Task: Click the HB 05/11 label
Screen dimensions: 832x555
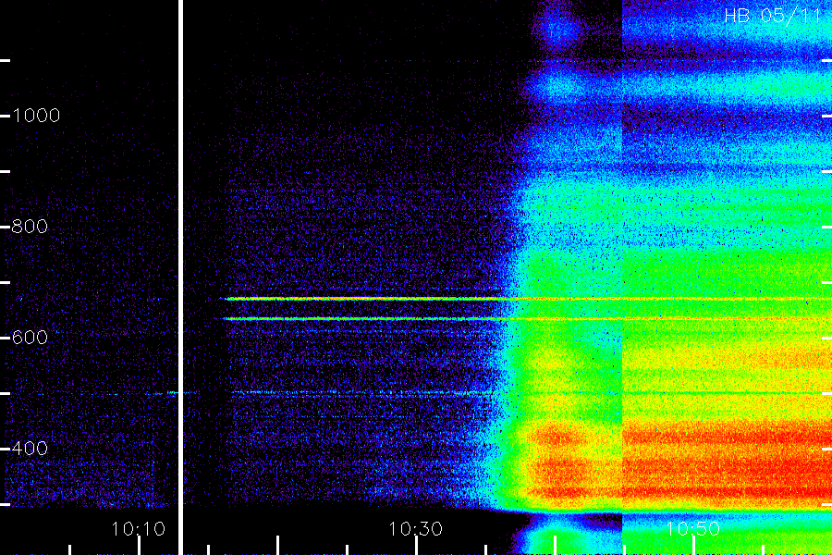Action: [x=773, y=16]
